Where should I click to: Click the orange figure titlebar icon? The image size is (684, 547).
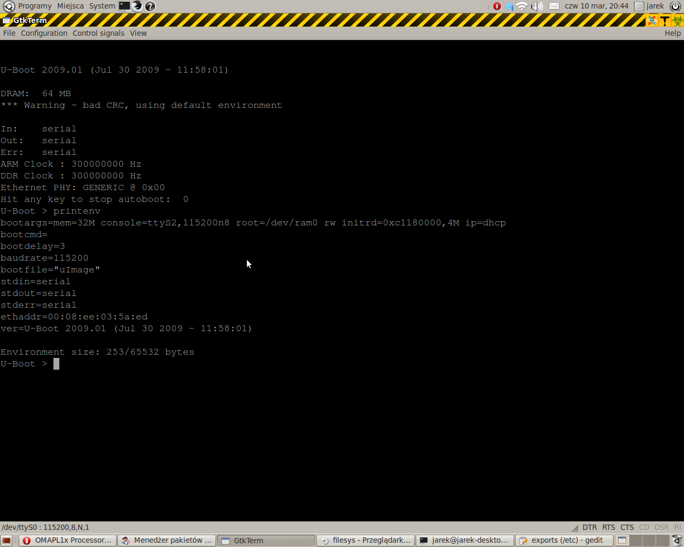pyautogui.click(x=652, y=20)
